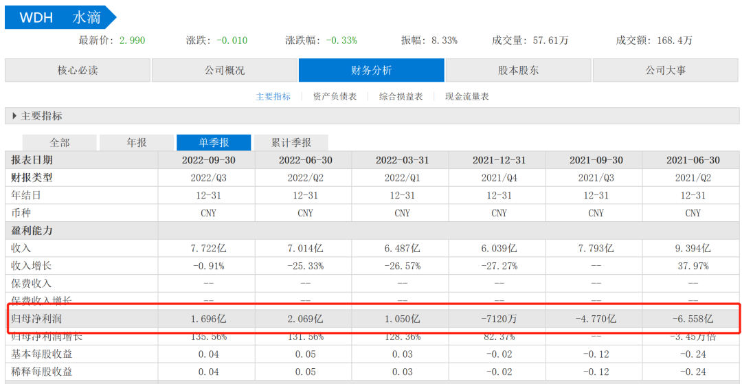Screen dimensions: 742x384
Task: Choose the 累计季报 report filter
Action: click(291, 143)
